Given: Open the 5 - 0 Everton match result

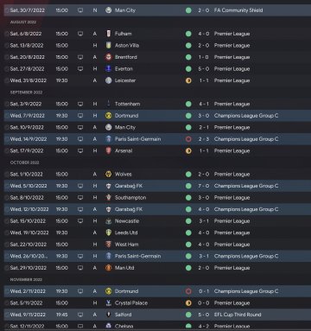Looking at the screenshot, I should (204, 69).
